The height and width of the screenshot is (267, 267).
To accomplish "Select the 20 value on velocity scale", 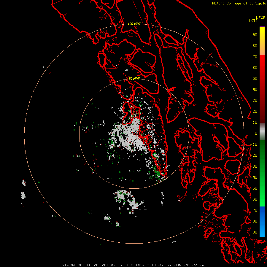I will 255,112.
